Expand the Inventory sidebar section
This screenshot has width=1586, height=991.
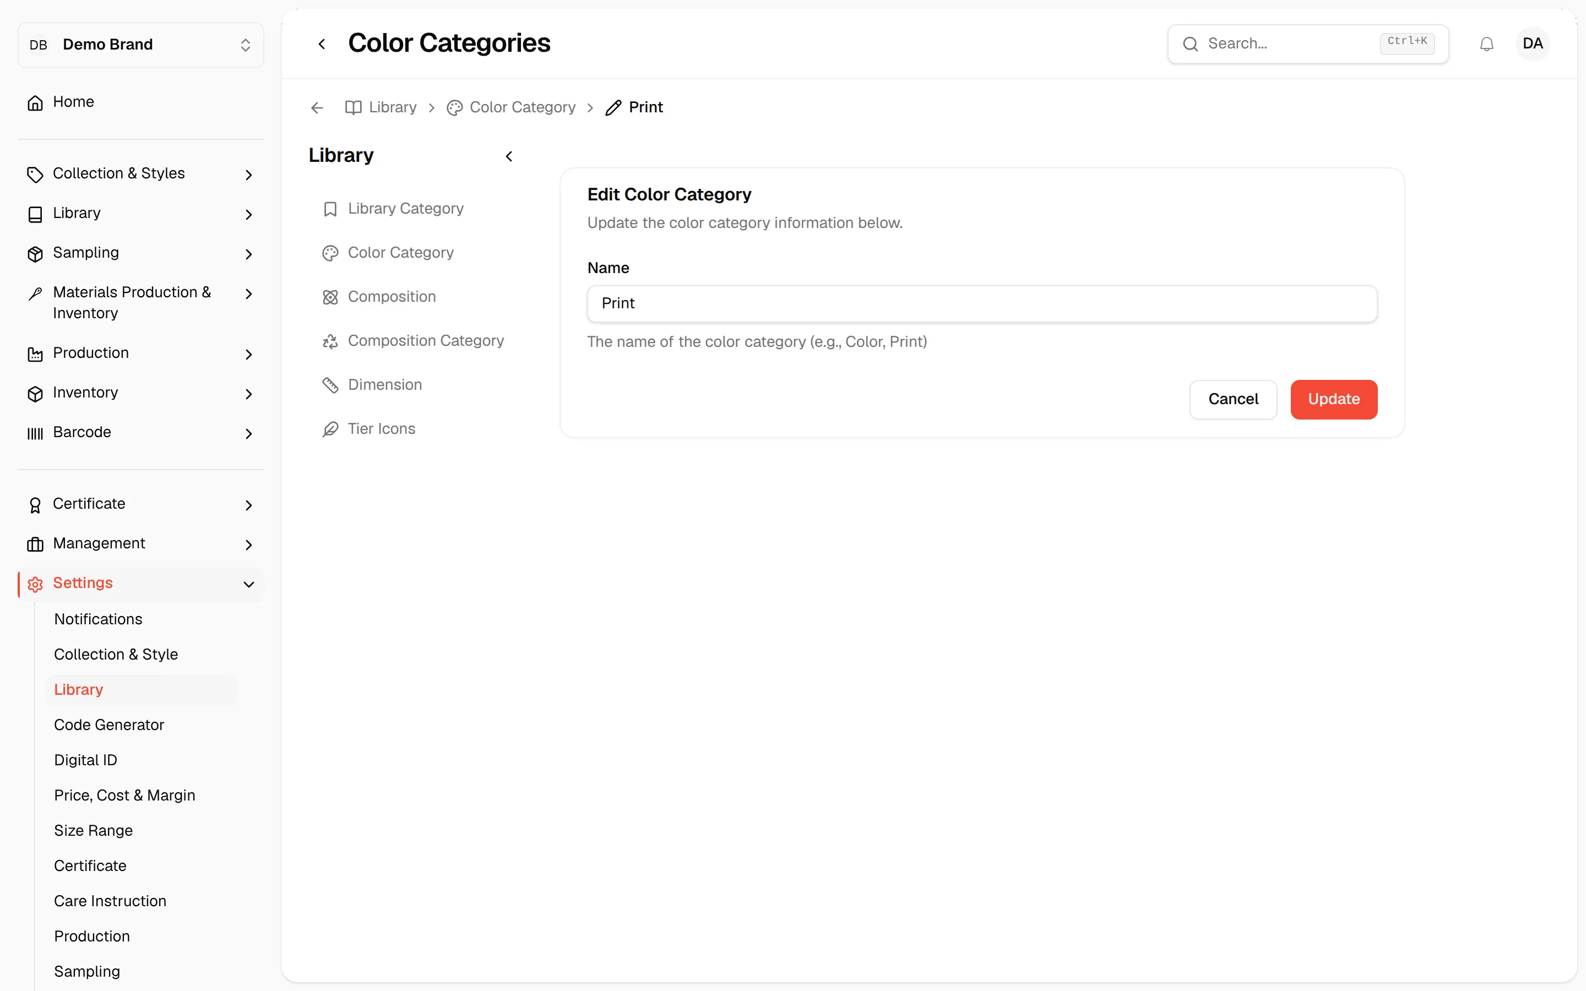tap(141, 393)
